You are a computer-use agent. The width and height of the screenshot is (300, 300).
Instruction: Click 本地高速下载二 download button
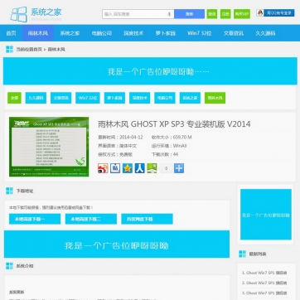(91, 219)
